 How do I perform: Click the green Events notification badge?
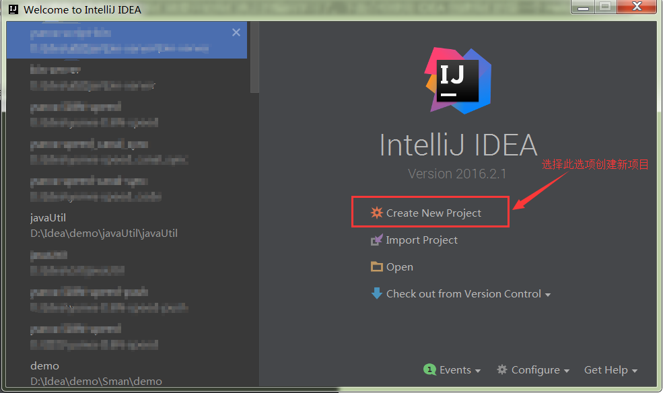pos(429,369)
